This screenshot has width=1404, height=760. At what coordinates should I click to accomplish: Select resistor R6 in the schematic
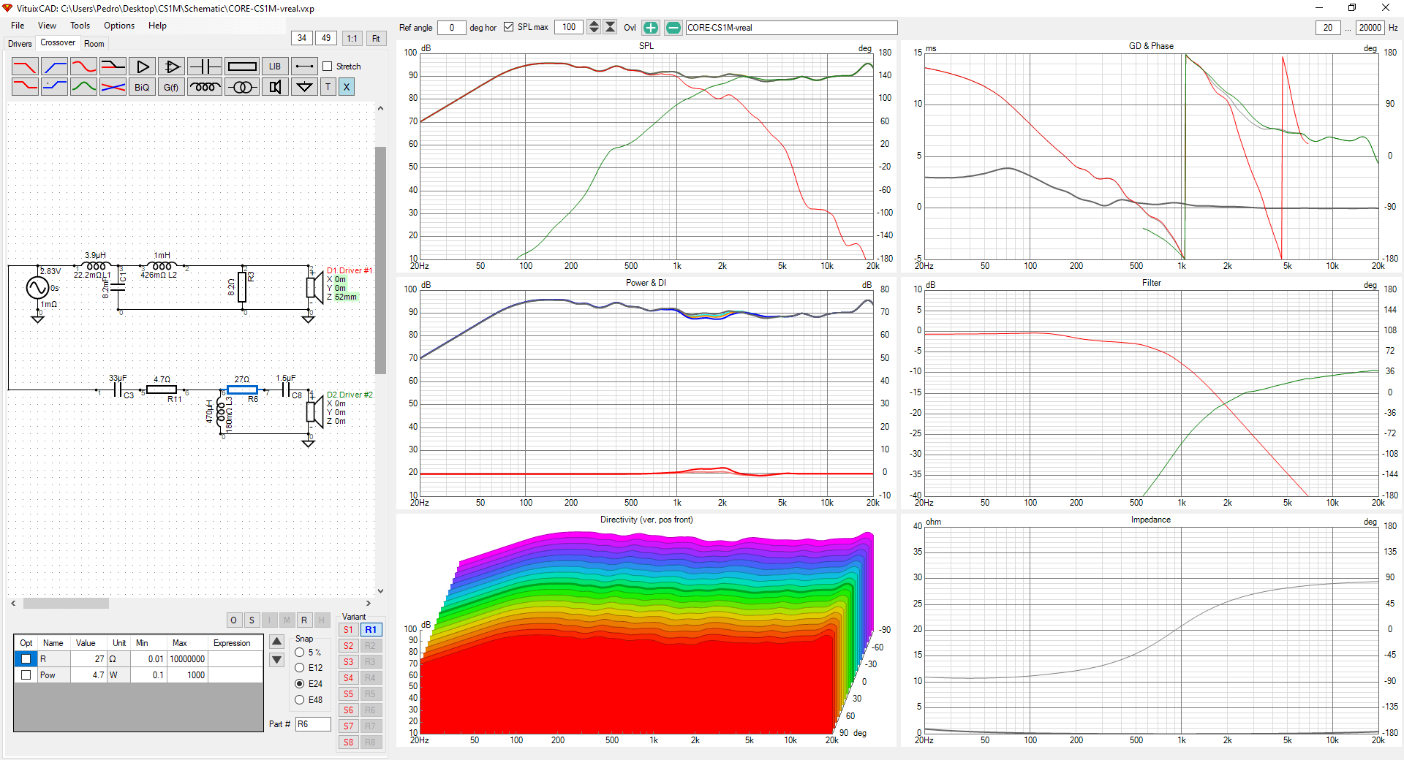click(242, 390)
